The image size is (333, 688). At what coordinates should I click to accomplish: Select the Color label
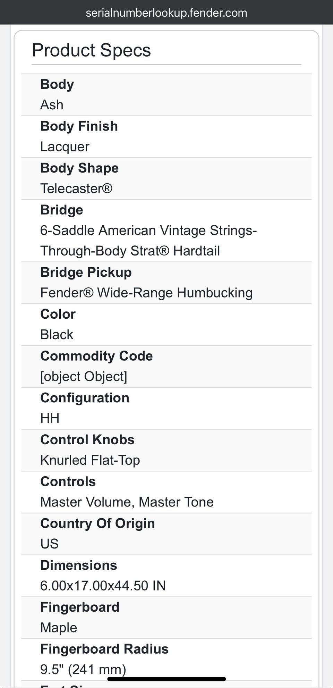click(58, 314)
